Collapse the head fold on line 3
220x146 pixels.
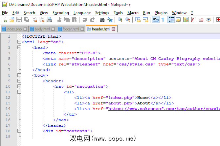[19, 47]
